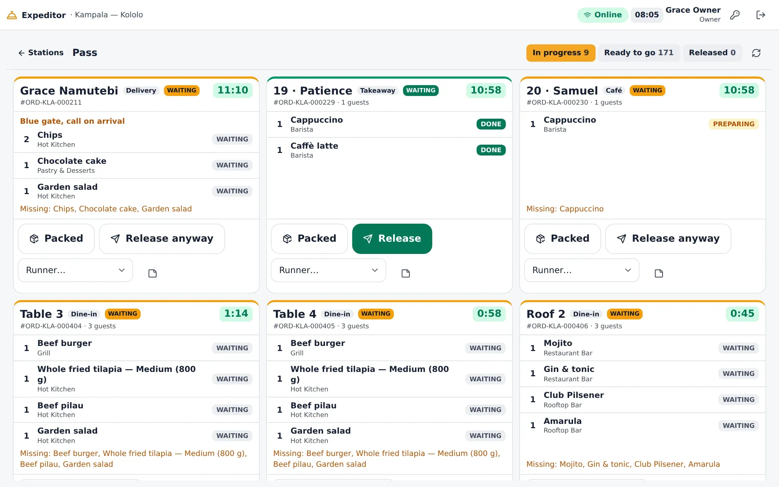The height and width of the screenshot is (487, 779).
Task: Click the Grace Owner user name
Action: [x=693, y=10]
